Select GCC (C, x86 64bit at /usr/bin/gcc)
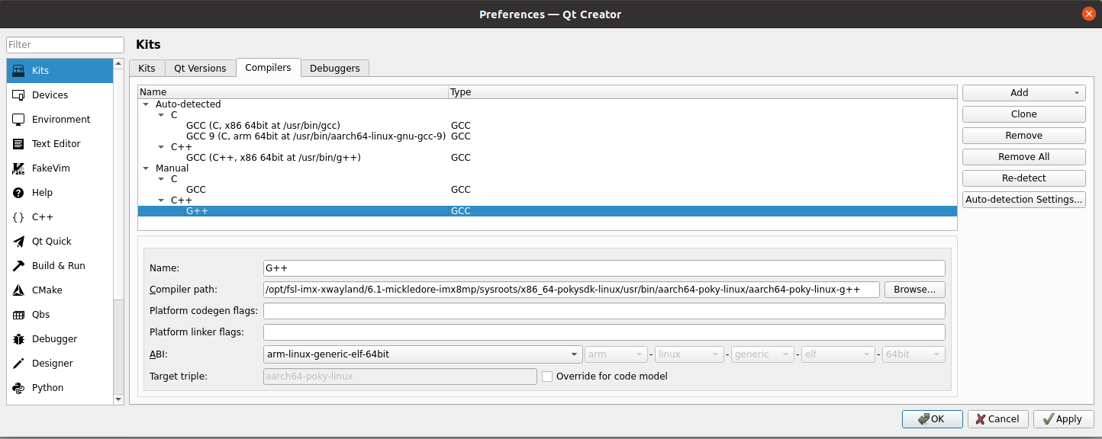 [547, 125]
